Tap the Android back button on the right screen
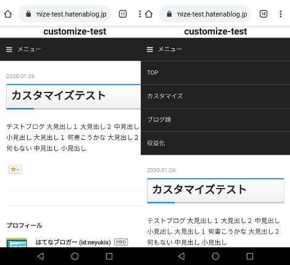290x265 pixels. click(x=181, y=256)
